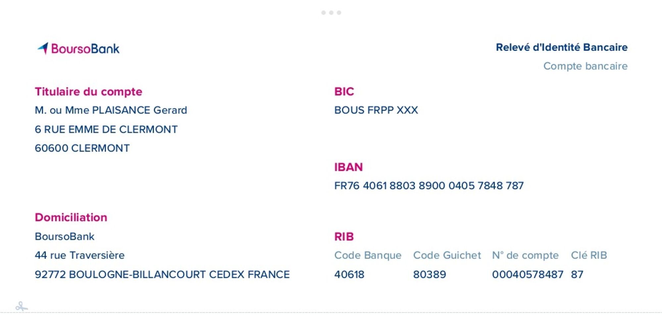Click the Domiciliation heading
This screenshot has width=662, height=315.
(x=71, y=217)
